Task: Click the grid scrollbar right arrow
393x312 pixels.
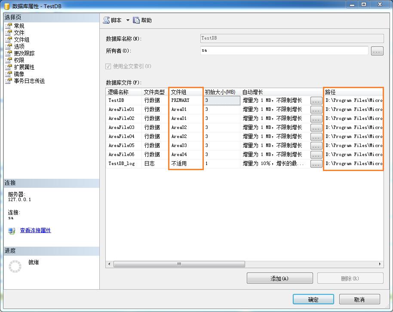Action: tap(380, 264)
